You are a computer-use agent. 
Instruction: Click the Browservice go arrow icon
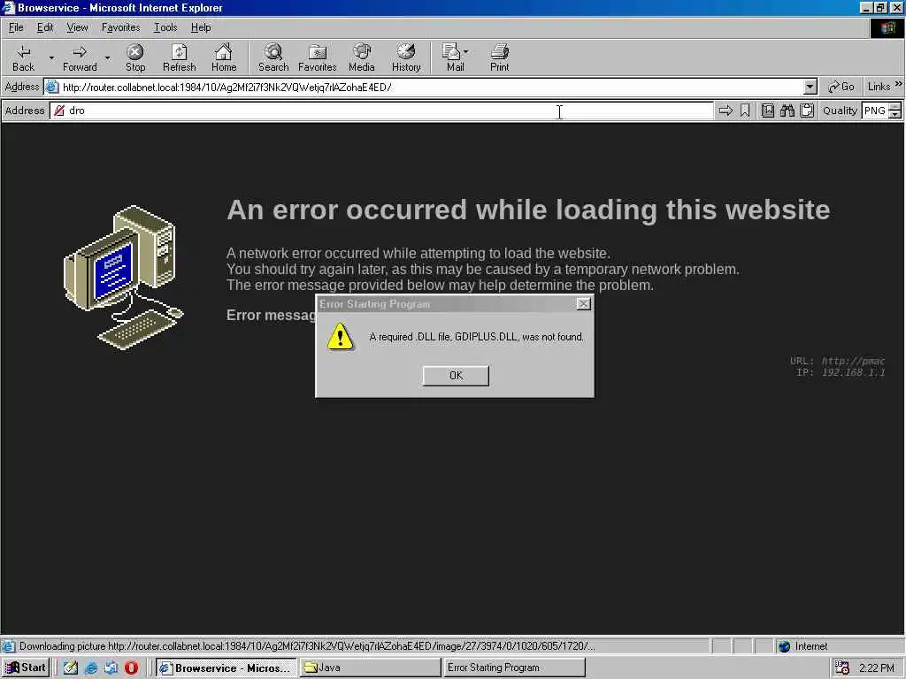pyautogui.click(x=726, y=111)
